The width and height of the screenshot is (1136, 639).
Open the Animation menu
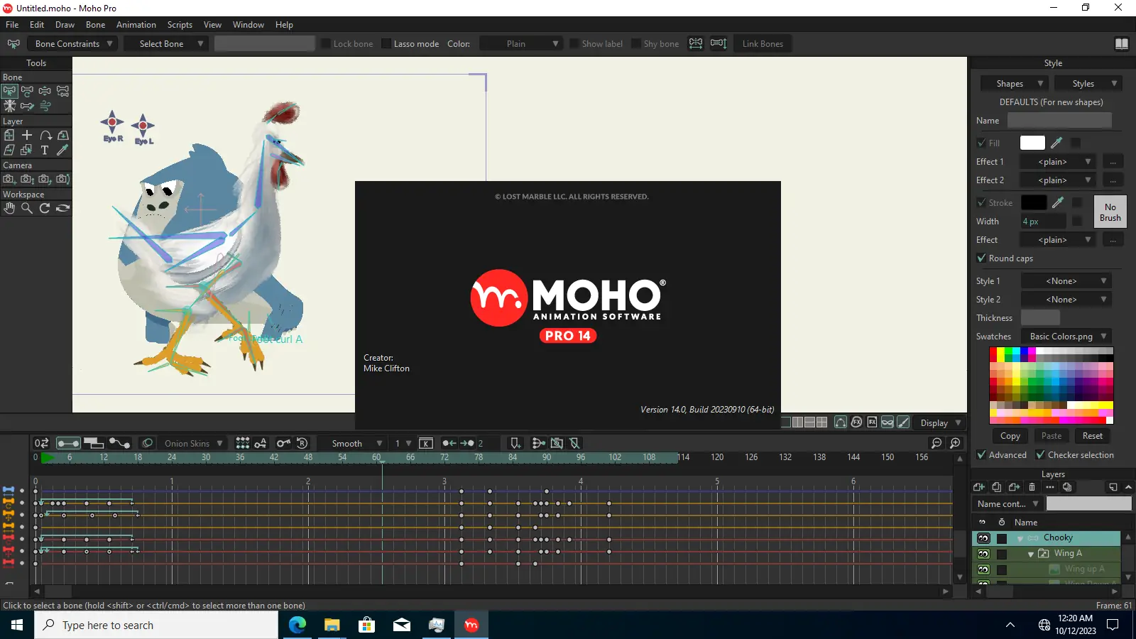[x=136, y=24]
